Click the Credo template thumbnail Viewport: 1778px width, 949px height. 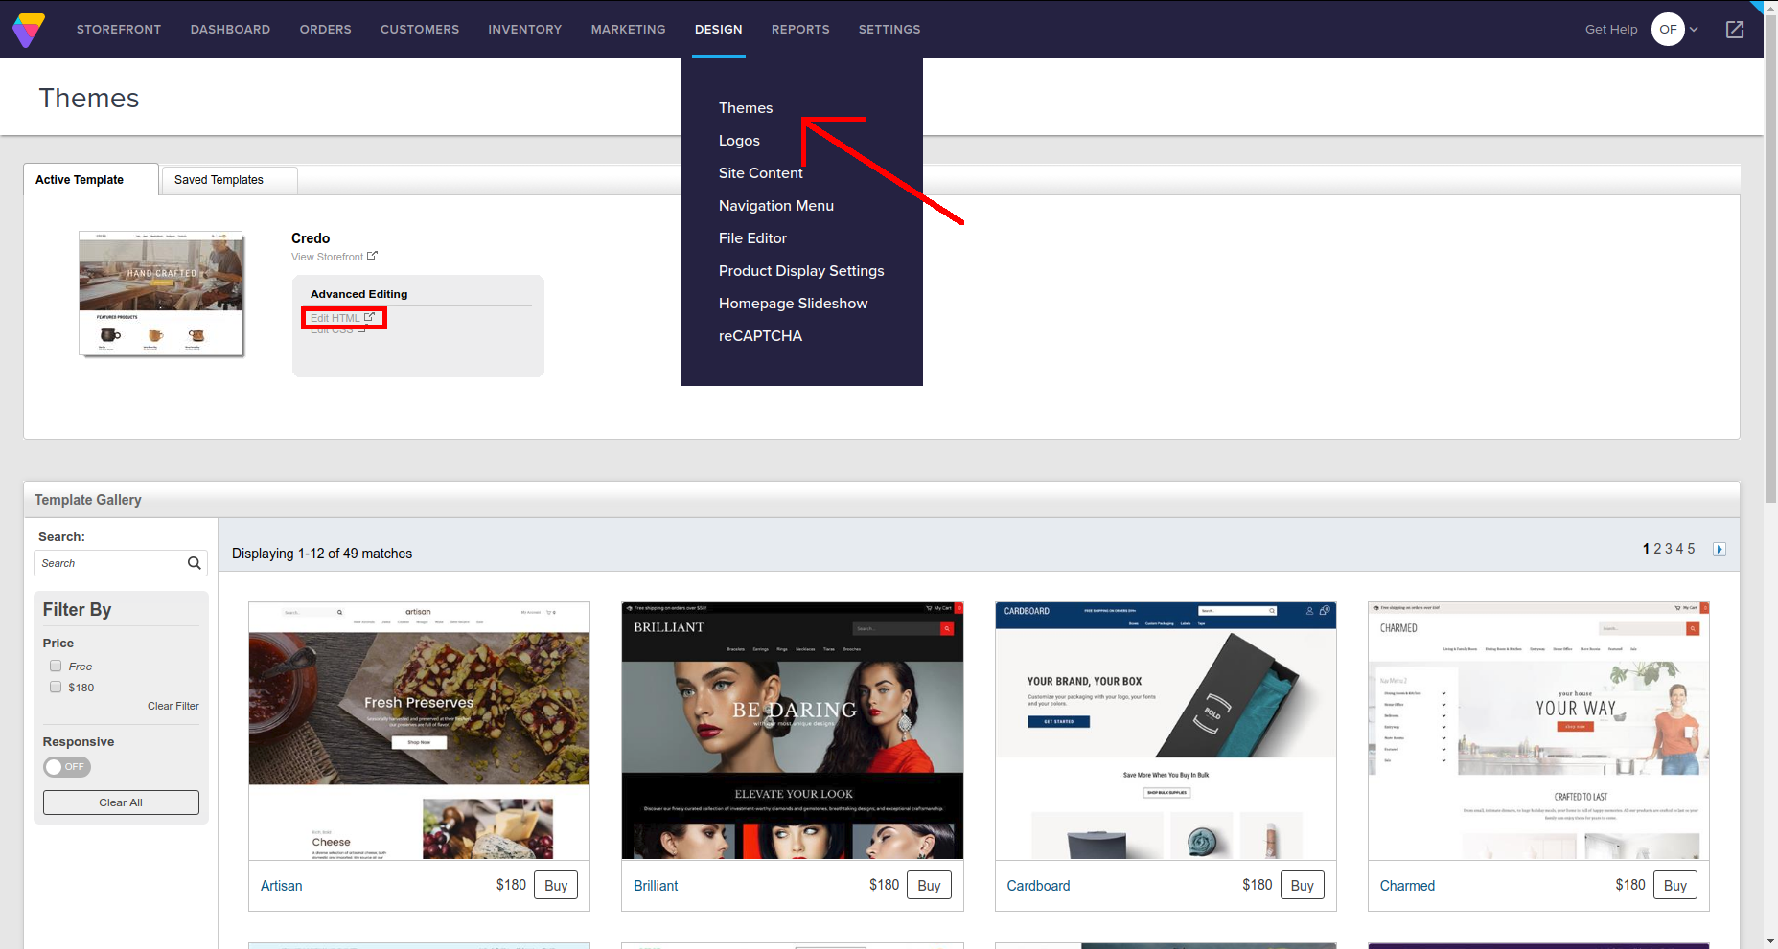(161, 293)
